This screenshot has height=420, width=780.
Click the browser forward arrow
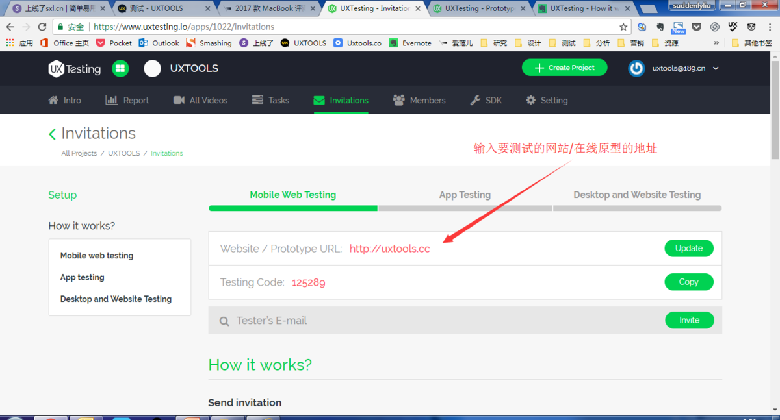tap(26, 27)
